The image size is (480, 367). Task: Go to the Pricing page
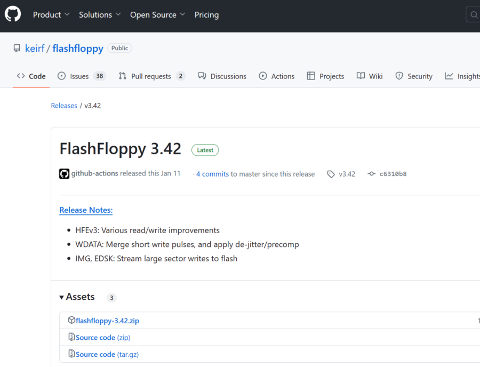pyautogui.click(x=206, y=15)
